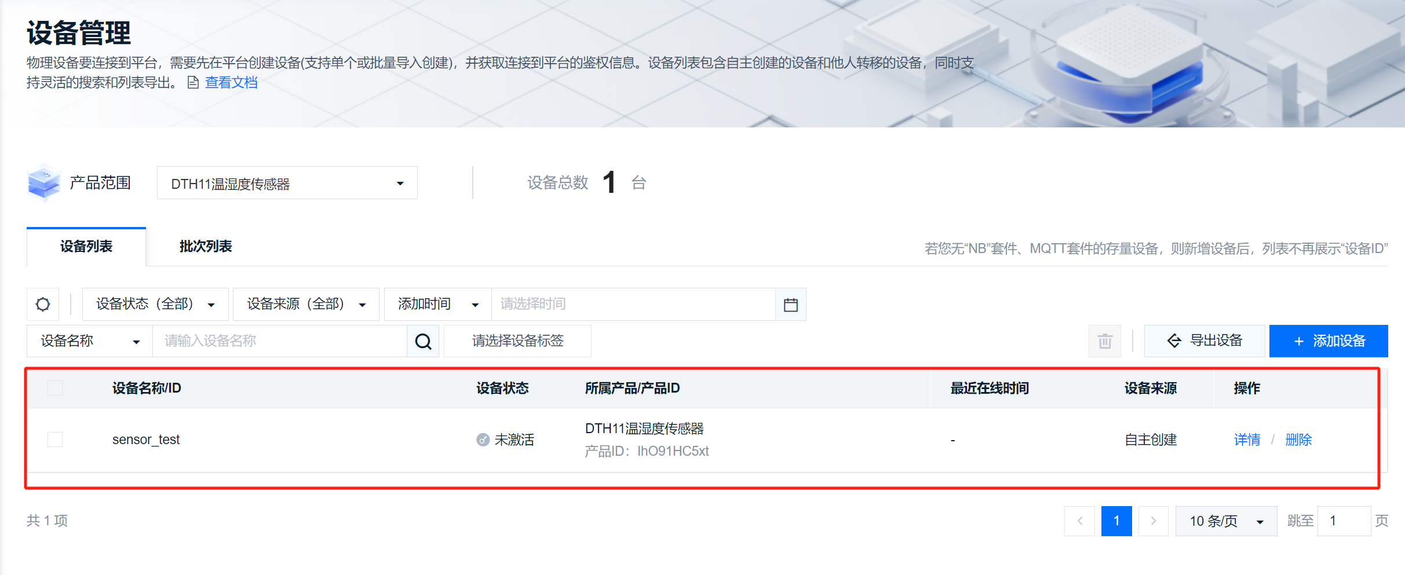Image resolution: width=1405 pixels, height=575 pixels.
Task: Click the 产品ID: IhO91HC5xt text
Action: coord(647,451)
